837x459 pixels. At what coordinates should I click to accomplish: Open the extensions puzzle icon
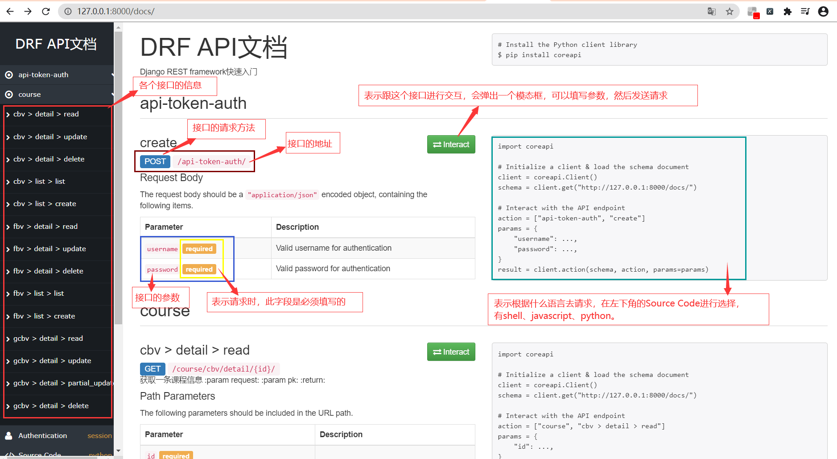click(788, 11)
